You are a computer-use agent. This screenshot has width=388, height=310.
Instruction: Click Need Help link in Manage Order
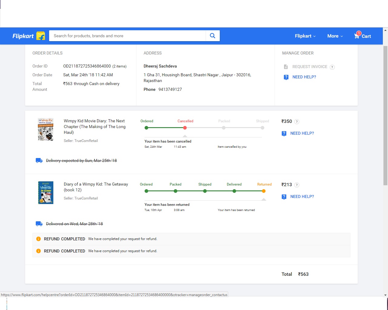tap(304, 77)
